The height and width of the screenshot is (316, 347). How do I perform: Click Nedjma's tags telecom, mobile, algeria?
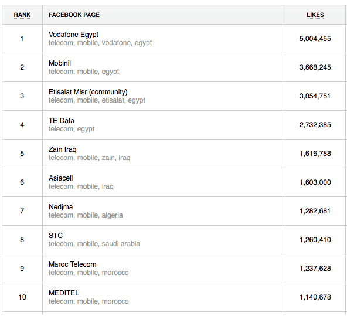[x=86, y=215]
